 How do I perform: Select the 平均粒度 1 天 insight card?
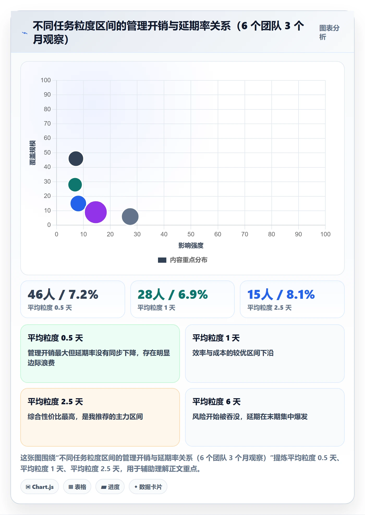[265, 354]
